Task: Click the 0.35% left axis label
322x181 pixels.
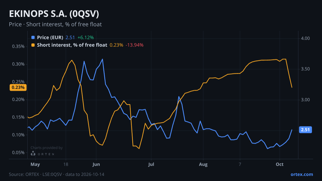Action: click(18, 46)
